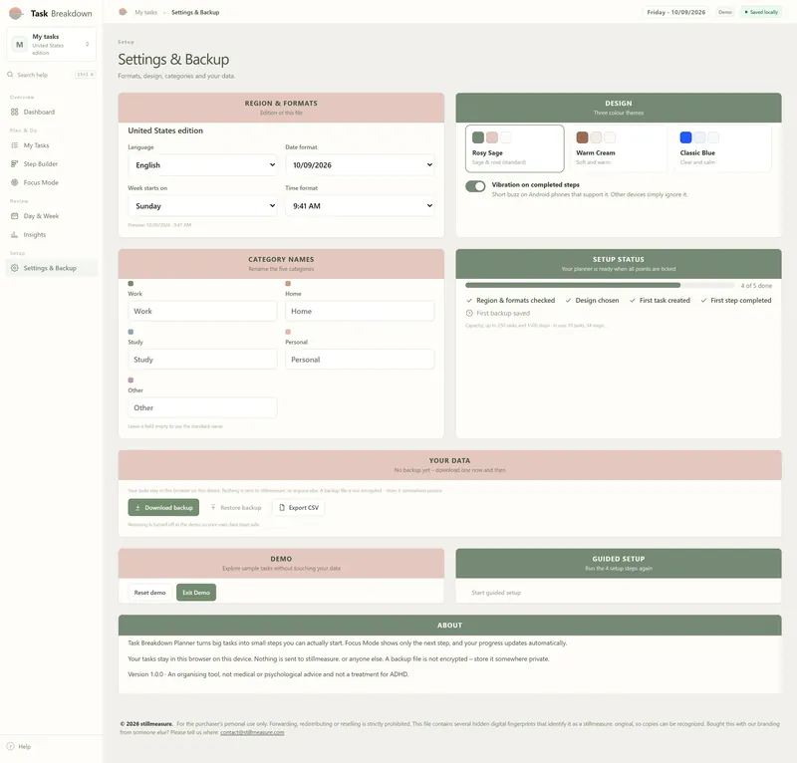This screenshot has height=763, width=797.
Task: Click the M avatar in workspace switcher
Action: click(x=19, y=44)
